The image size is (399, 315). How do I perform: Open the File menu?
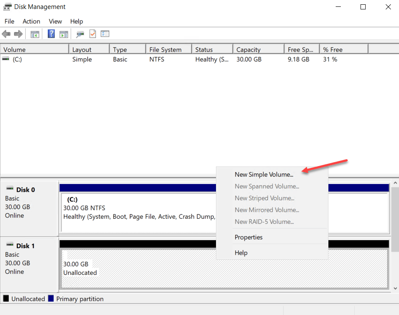[9, 21]
